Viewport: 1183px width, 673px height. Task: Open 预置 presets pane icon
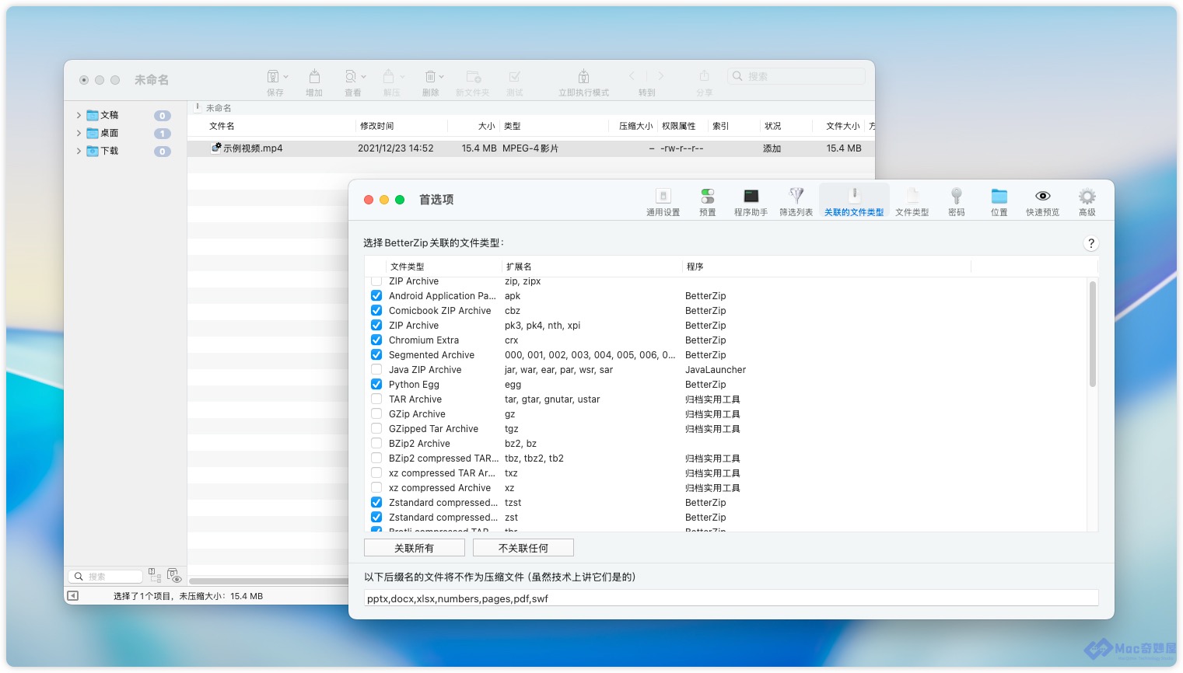[x=707, y=197]
